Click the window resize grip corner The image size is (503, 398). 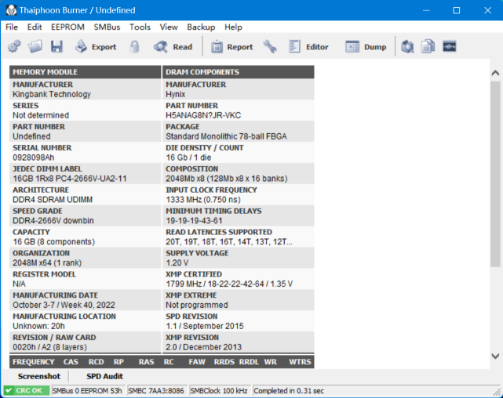pos(498,393)
